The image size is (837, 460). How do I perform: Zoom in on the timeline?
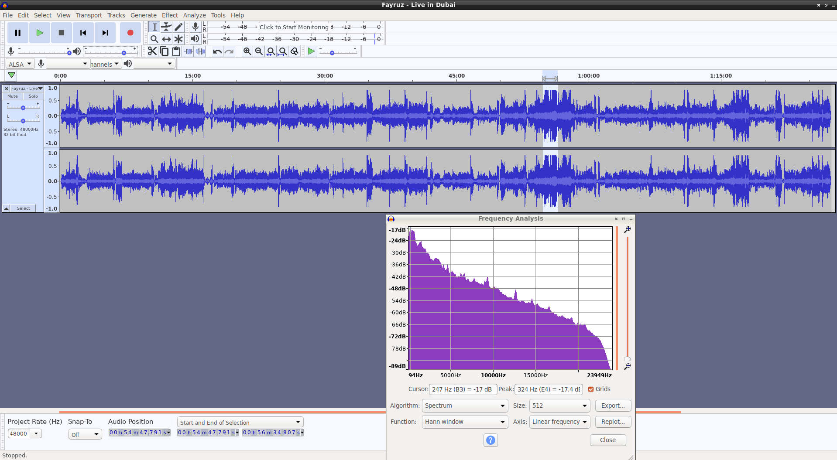[247, 51]
